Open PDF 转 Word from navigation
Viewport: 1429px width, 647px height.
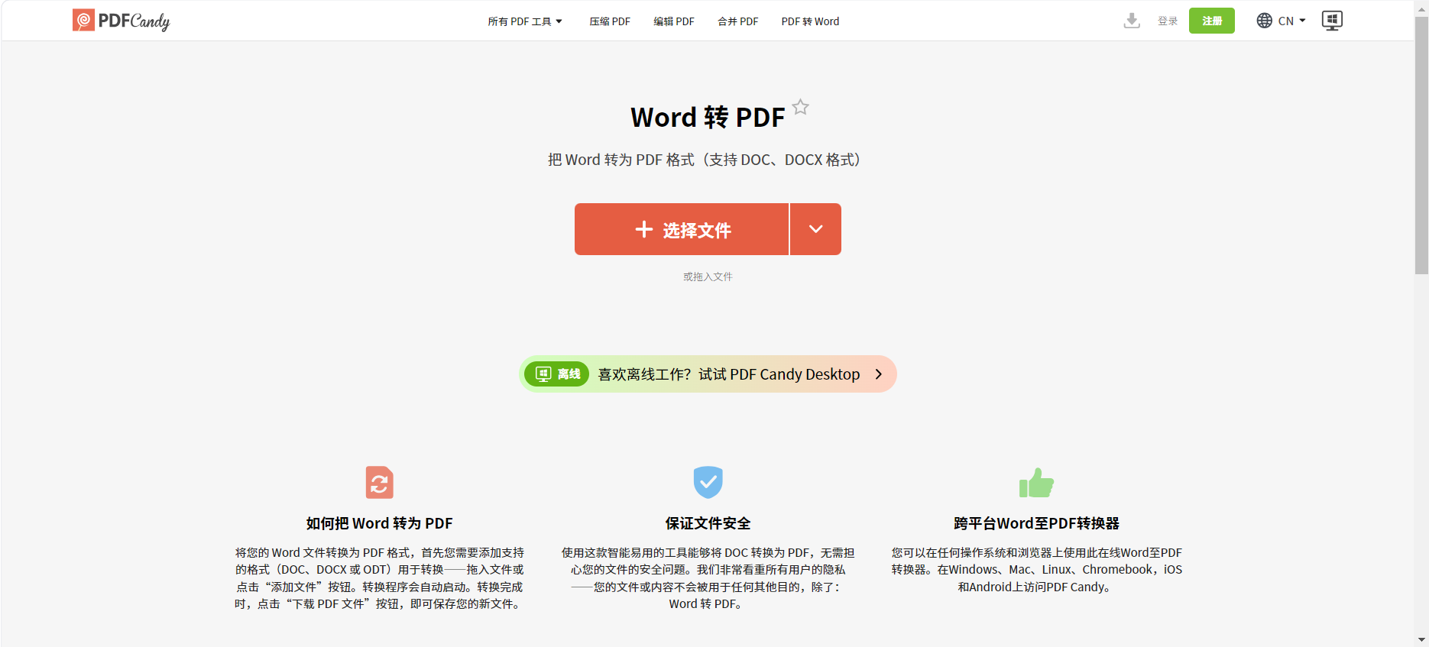click(810, 21)
